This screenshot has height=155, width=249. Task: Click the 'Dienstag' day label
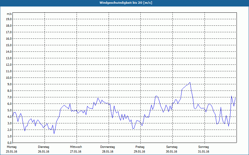pyautogui.click(x=44, y=147)
